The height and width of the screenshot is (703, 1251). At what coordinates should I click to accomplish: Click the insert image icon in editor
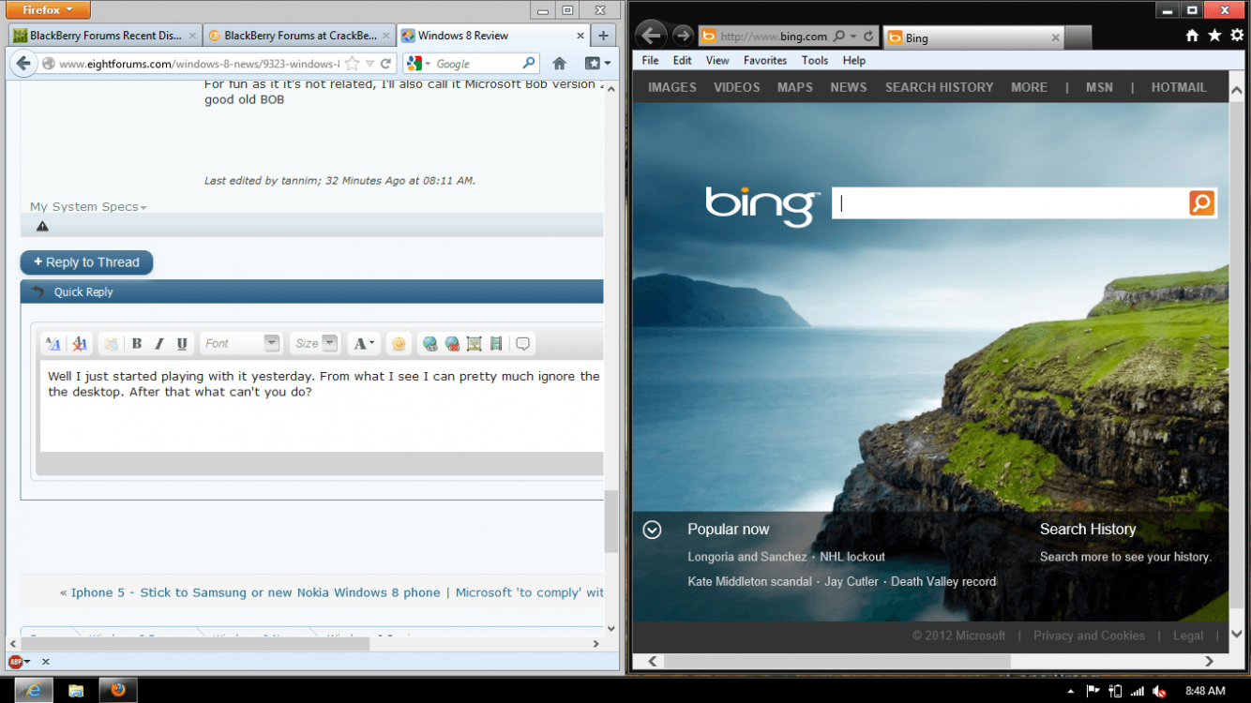click(475, 344)
